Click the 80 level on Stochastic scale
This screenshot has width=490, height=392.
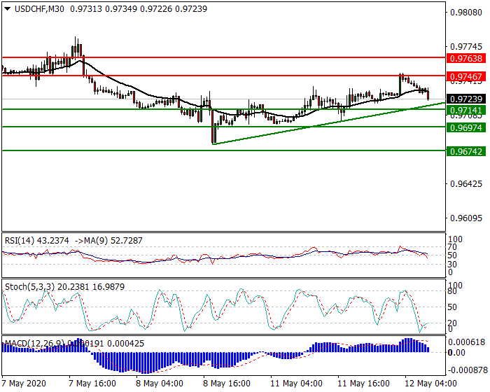point(452,292)
